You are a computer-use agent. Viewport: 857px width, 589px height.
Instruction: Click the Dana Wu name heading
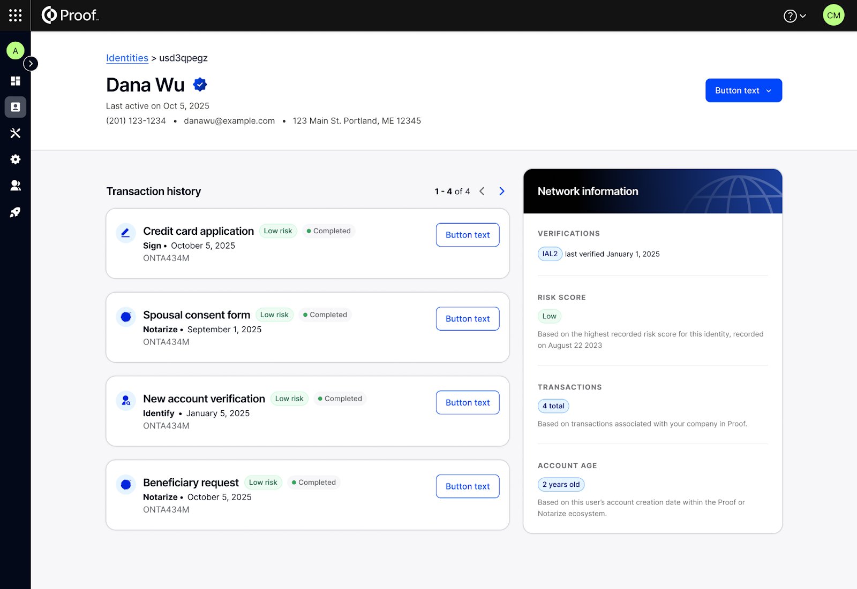point(145,85)
